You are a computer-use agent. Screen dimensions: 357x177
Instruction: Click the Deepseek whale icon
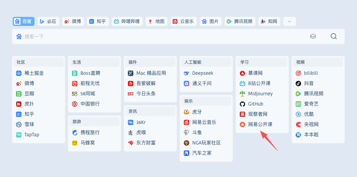[187, 73]
